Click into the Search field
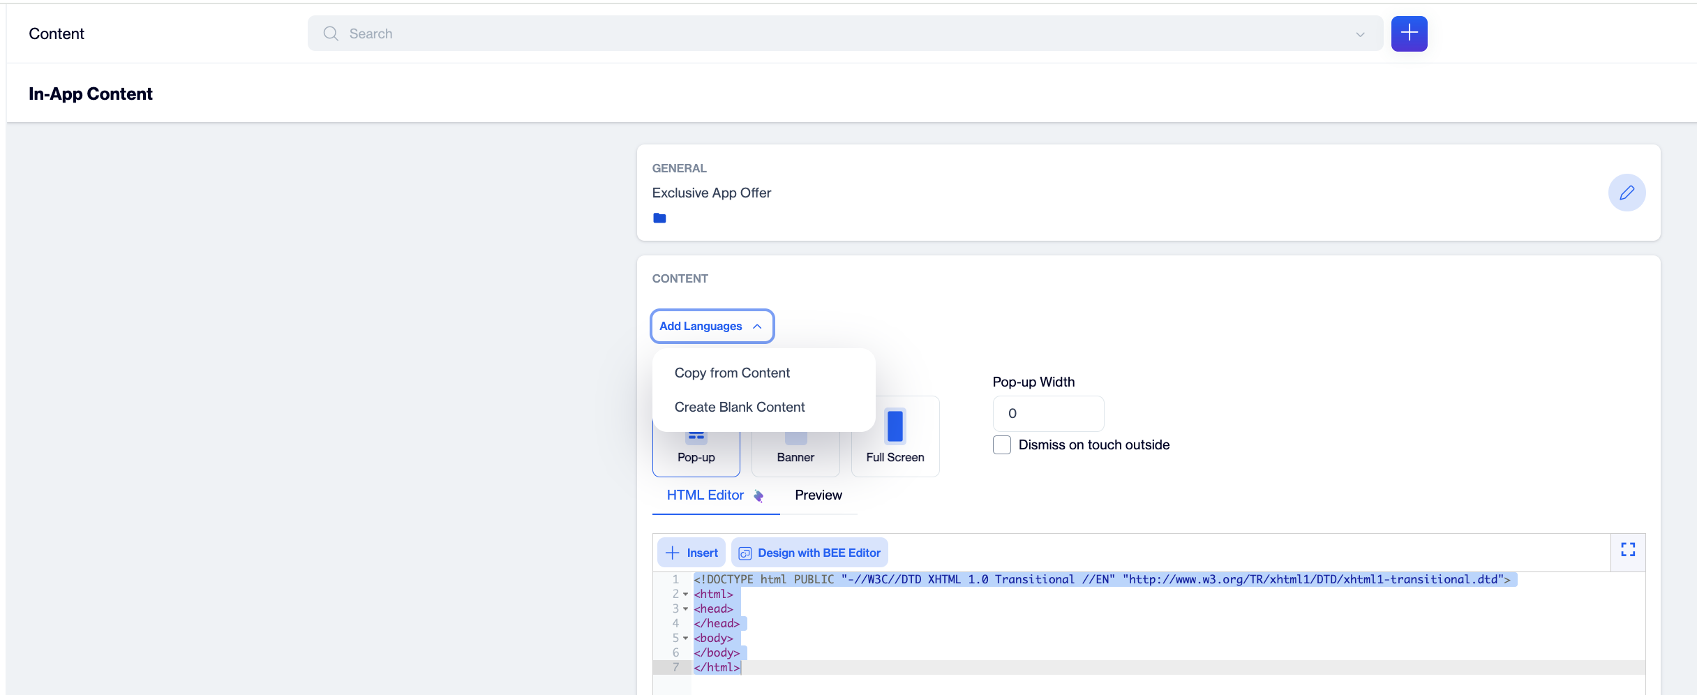Viewport: 1697px width, 695px height. point(845,33)
